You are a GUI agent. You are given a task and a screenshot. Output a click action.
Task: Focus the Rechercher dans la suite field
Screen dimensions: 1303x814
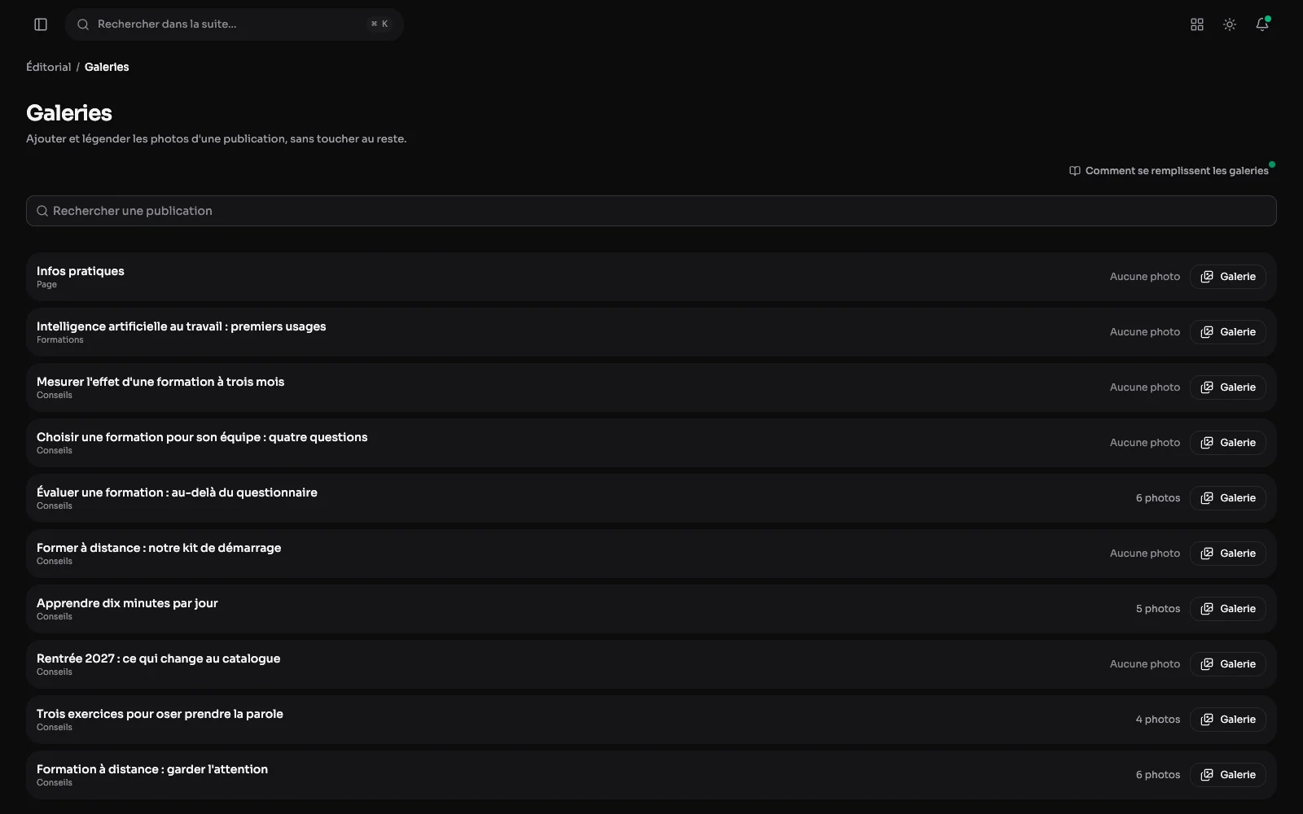coord(235,24)
